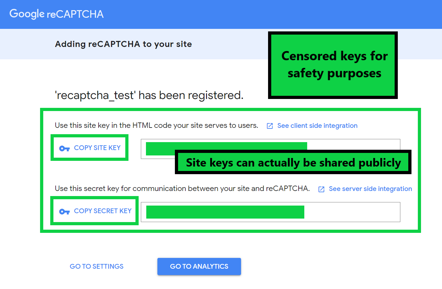Viewport: 442px width, 289px height.
Task: Open the See client side integration link
Action: click(x=317, y=126)
